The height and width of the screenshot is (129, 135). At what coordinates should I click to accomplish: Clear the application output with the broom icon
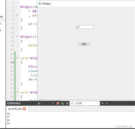tap(39, 103)
